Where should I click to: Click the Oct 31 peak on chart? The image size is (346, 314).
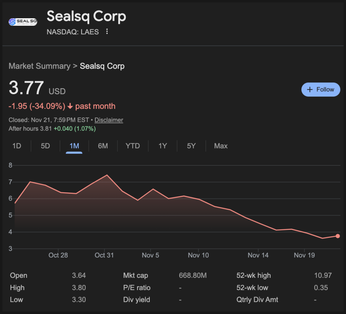click(x=107, y=175)
